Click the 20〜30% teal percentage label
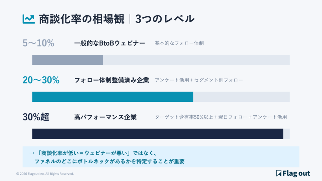Screen dimensions: 322x181 (41, 80)
